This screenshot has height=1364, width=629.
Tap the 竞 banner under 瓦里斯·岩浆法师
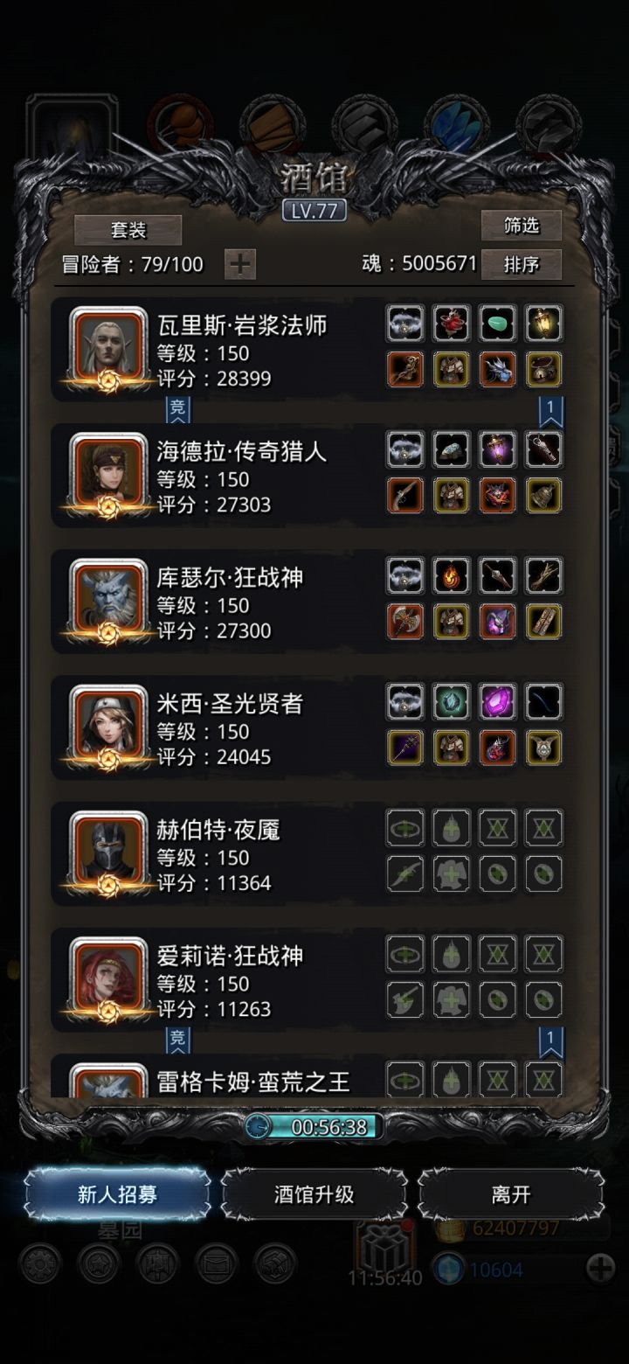(x=177, y=409)
